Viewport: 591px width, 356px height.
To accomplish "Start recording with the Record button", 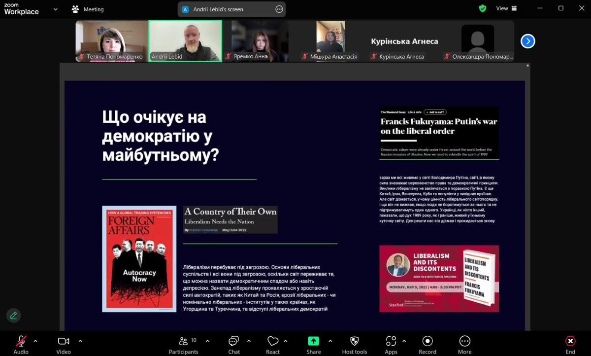I will [x=427, y=341].
